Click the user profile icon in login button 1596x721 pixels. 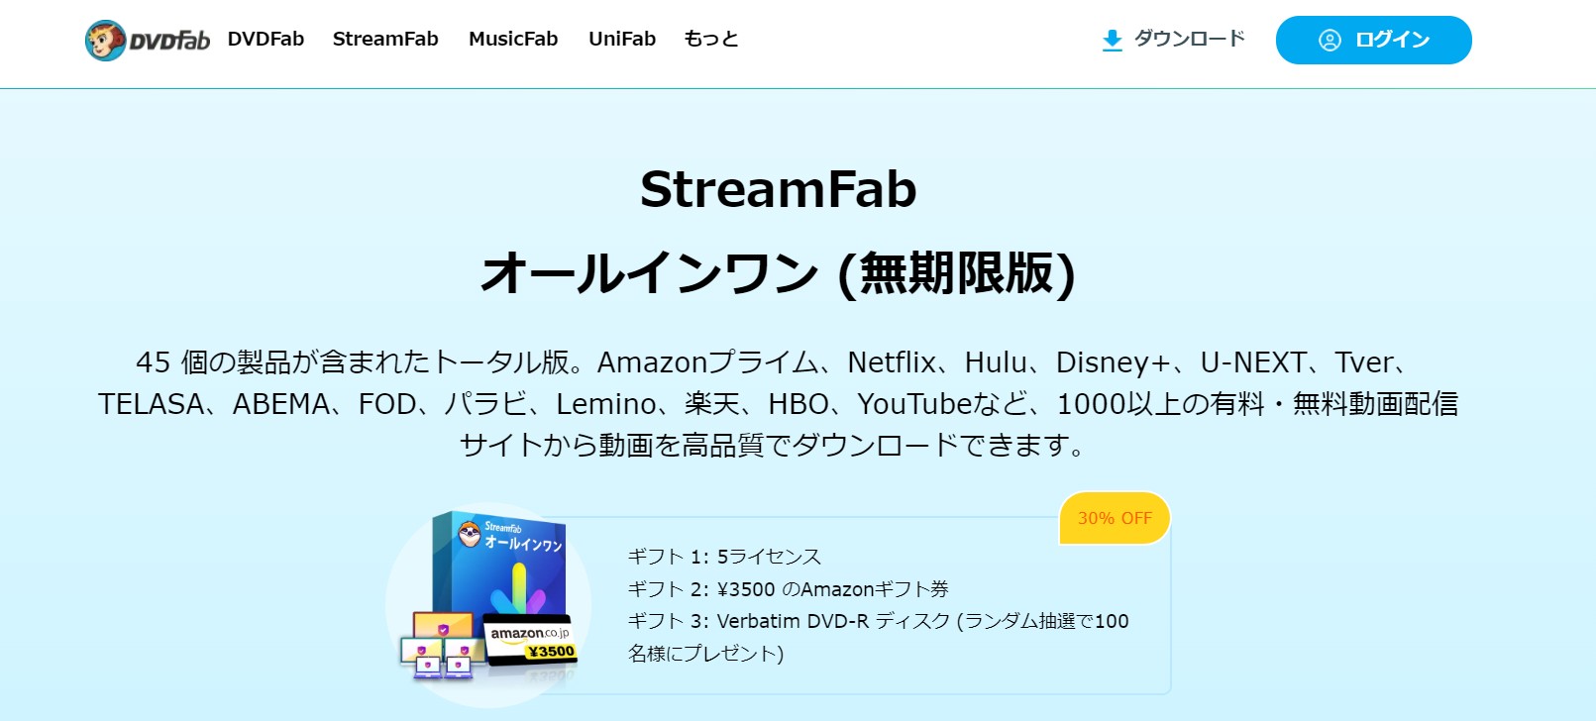click(x=1330, y=40)
